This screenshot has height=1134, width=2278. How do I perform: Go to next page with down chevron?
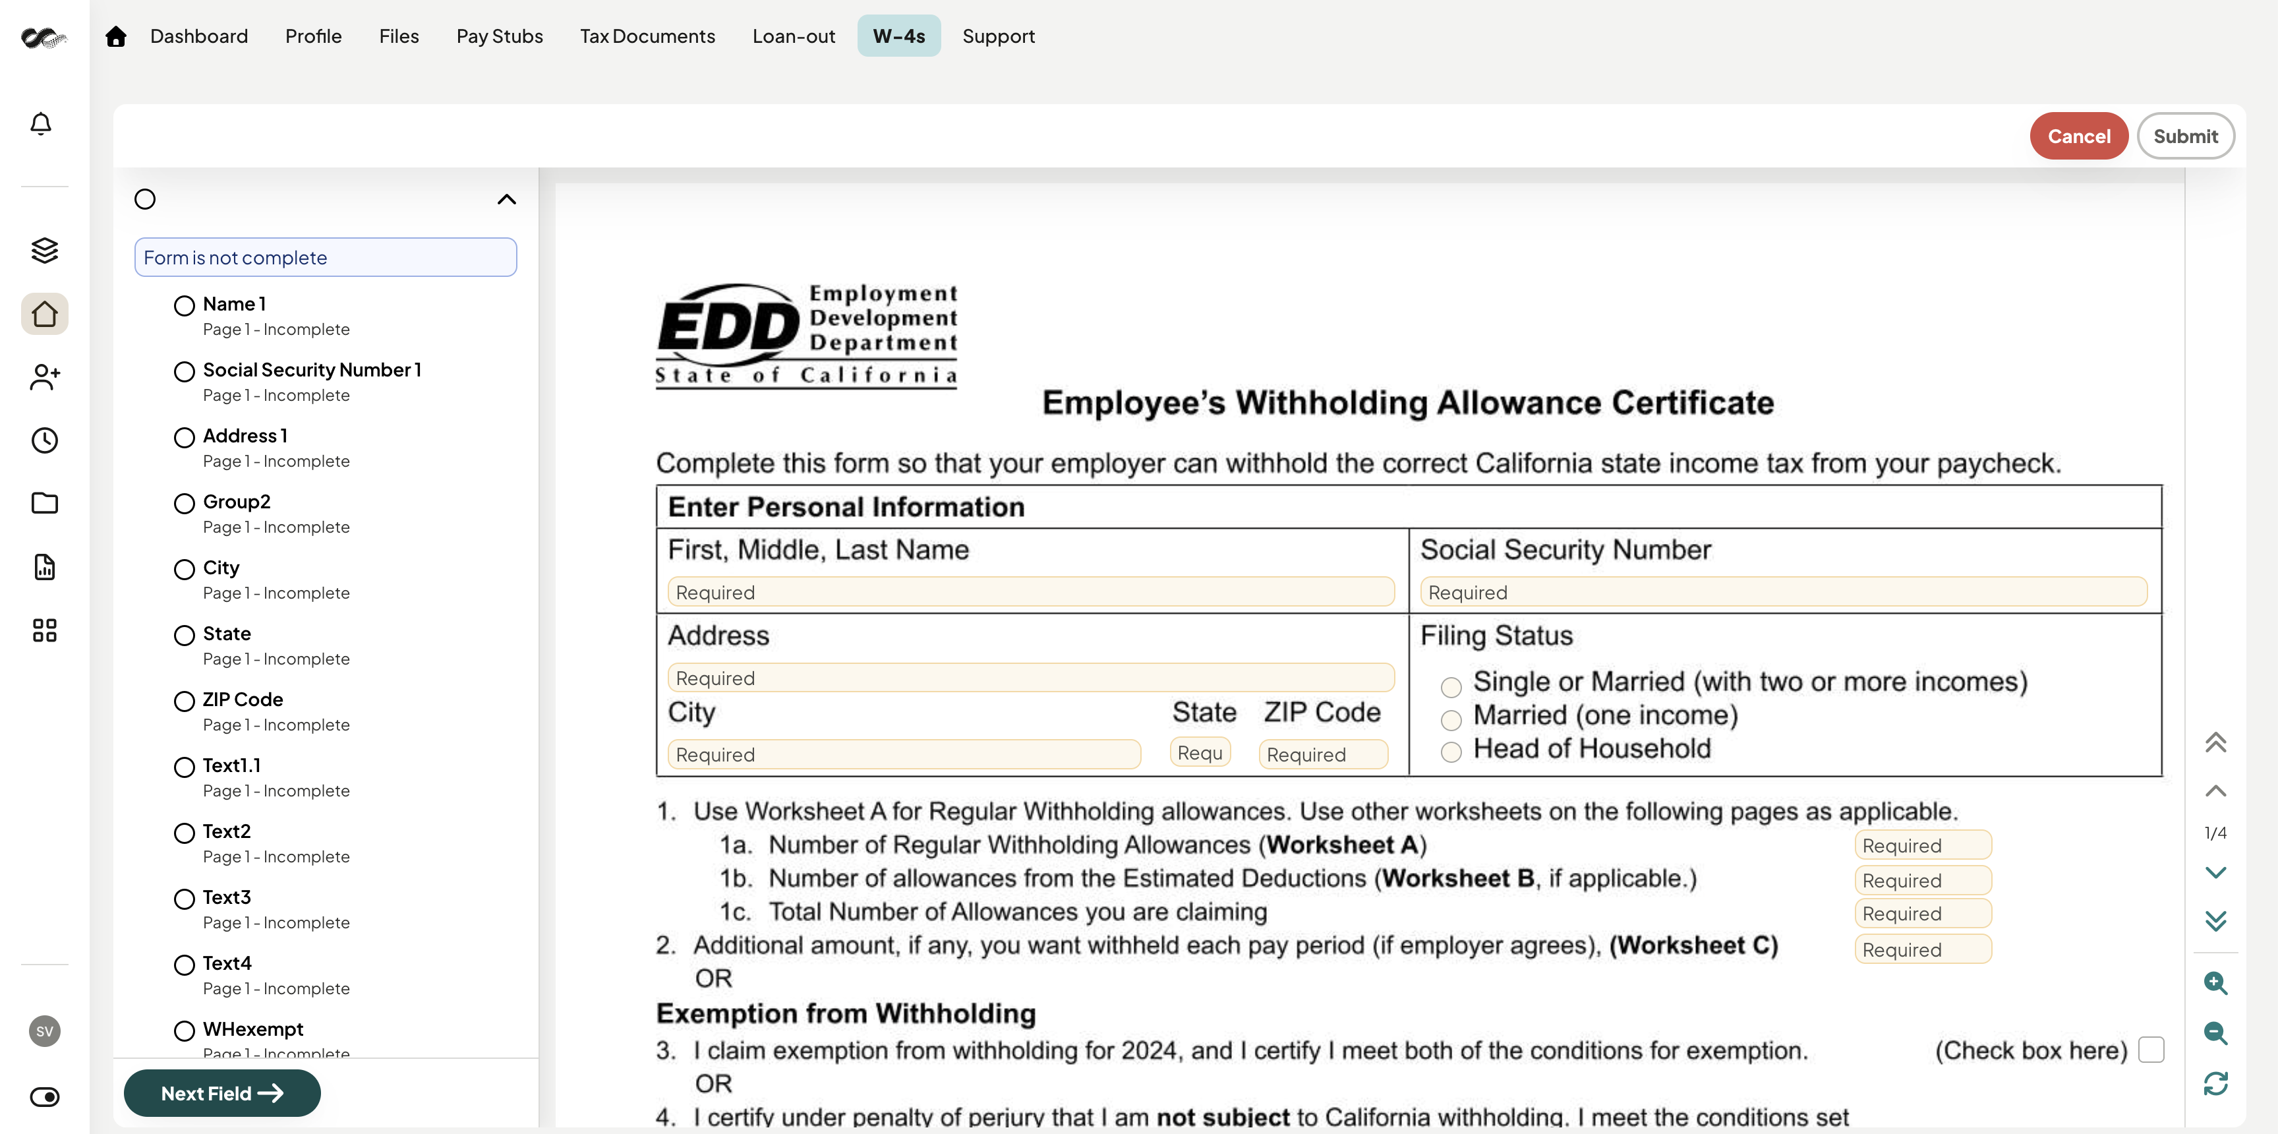pyautogui.click(x=2215, y=872)
